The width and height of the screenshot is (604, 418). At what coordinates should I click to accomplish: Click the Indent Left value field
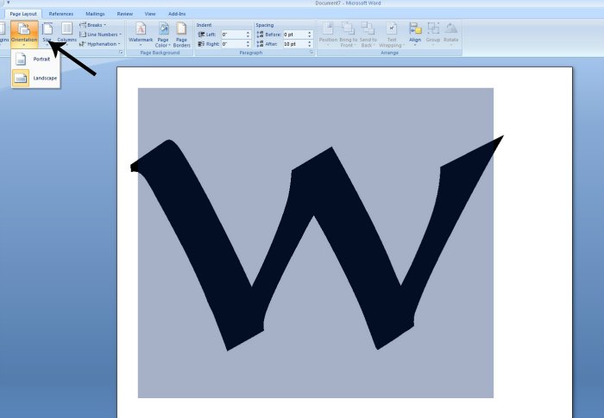(x=233, y=35)
